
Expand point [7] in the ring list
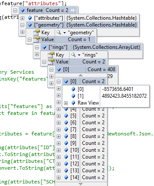point(58,129)
